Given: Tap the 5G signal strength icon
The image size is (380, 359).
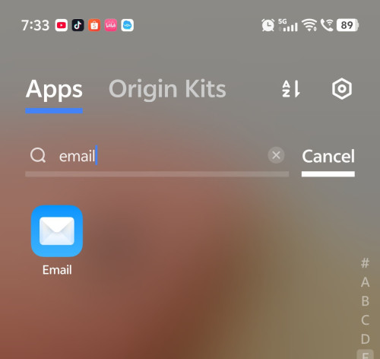Looking at the screenshot, I should point(288,25).
